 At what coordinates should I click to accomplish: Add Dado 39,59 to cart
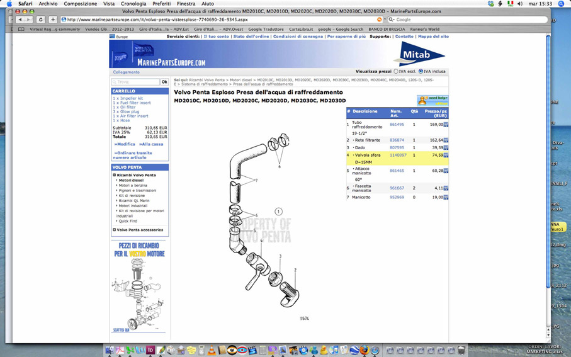pos(446,148)
